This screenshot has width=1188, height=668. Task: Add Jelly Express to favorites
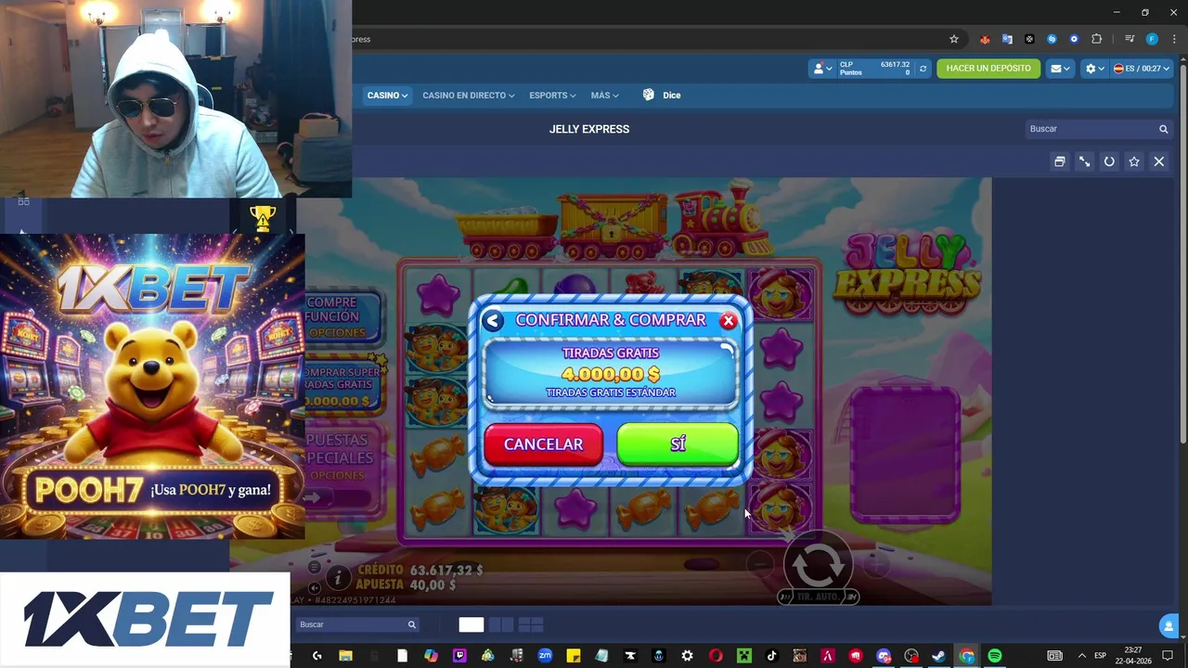tap(1134, 161)
